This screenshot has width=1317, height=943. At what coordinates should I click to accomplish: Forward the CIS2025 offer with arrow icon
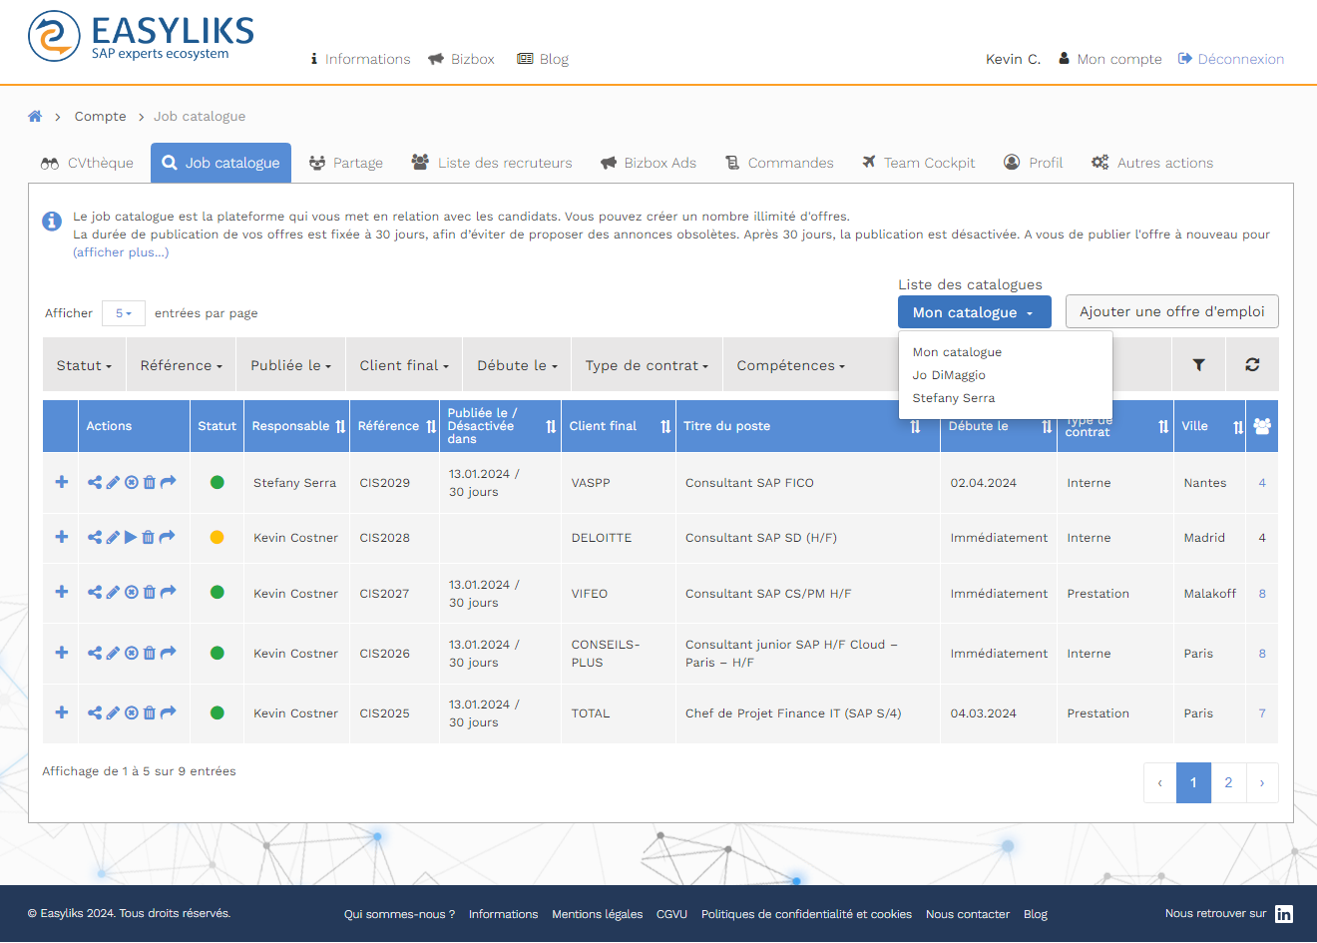tap(168, 711)
